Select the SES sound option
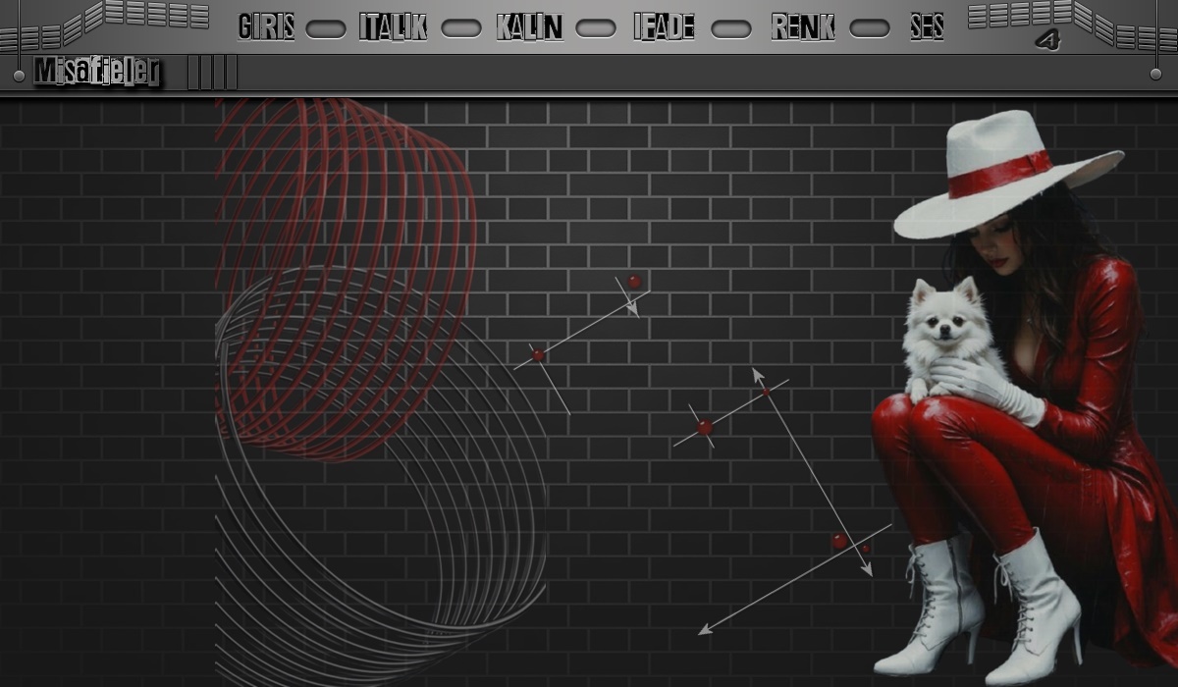 927,27
